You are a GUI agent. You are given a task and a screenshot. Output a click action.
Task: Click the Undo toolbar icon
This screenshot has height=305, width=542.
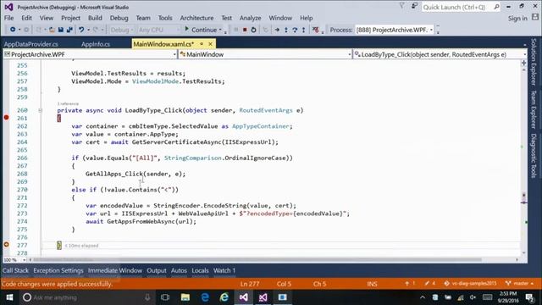tap(81, 30)
